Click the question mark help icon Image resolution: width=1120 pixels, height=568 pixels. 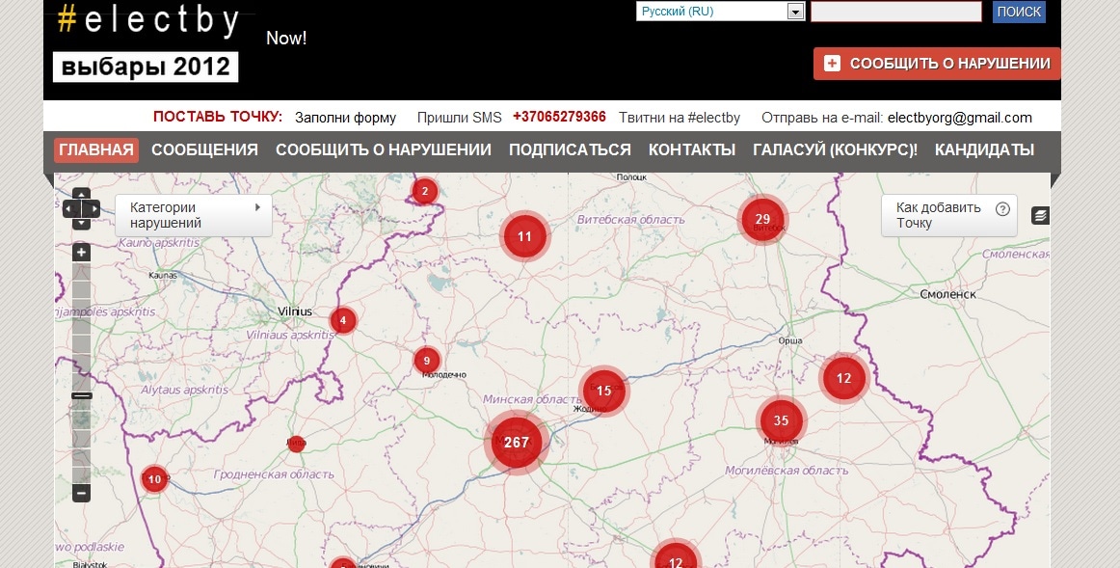coord(1002,208)
